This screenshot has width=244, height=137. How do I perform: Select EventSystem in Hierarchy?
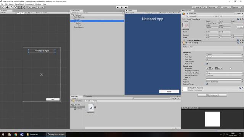click(x=79, y=27)
